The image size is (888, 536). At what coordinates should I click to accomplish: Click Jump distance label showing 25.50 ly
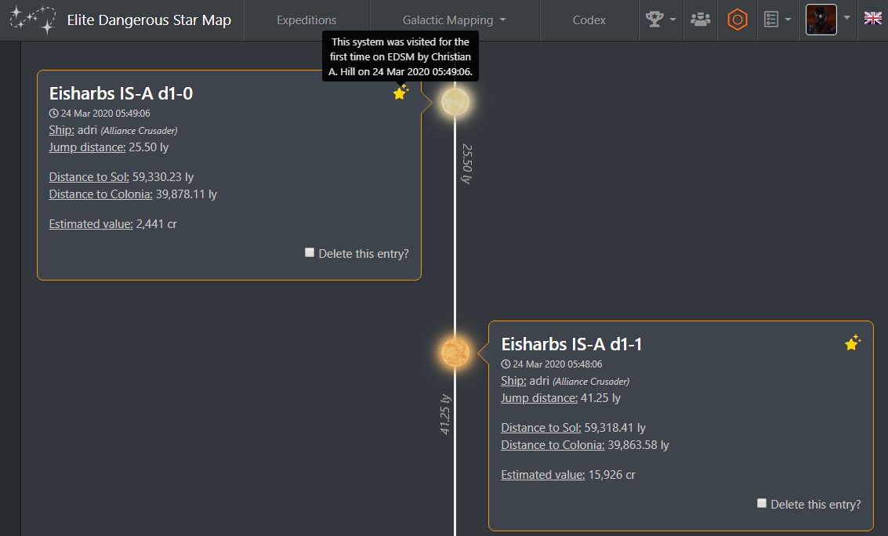(x=87, y=147)
